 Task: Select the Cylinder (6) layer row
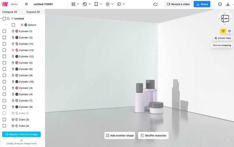(x=23, y=69)
